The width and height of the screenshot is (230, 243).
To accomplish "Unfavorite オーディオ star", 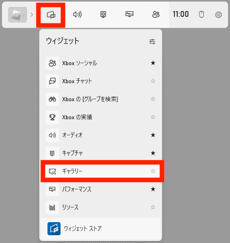I will (153, 135).
